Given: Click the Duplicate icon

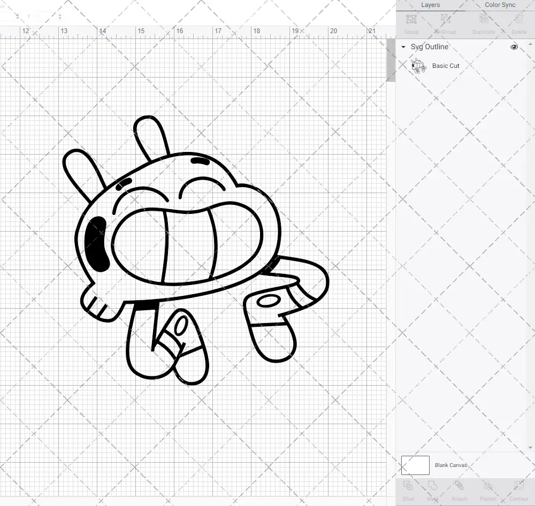Looking at the screenshot, I should click(484, 19).
